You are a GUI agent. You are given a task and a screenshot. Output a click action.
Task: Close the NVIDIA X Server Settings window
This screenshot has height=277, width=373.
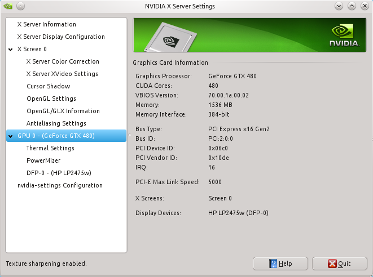point(365,6)
